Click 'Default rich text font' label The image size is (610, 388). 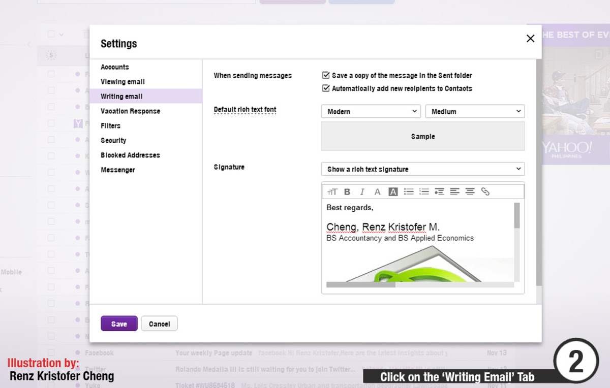point(245,110)
